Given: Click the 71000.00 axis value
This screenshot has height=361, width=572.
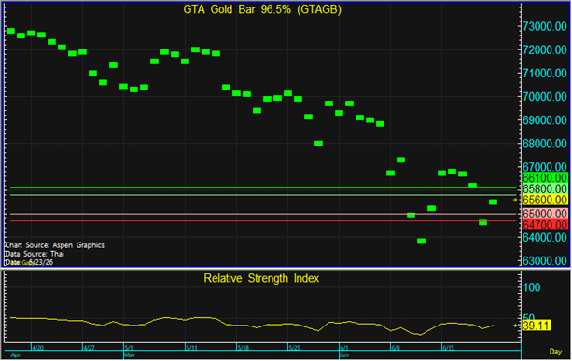Looking at the screenshot, I should [545, 74].
